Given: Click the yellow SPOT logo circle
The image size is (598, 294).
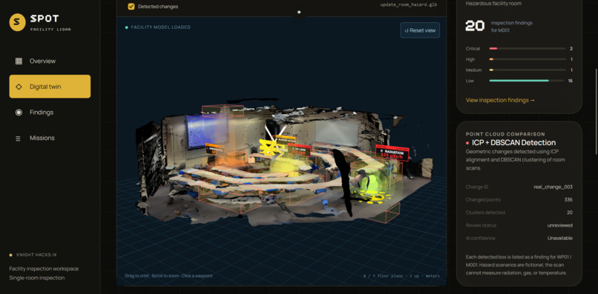Looking at the screenshot, I should [x=17, y=22].
